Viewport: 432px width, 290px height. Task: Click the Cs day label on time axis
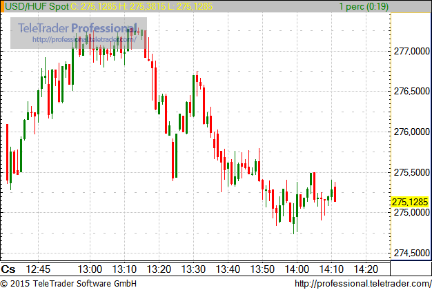[8, 269]
